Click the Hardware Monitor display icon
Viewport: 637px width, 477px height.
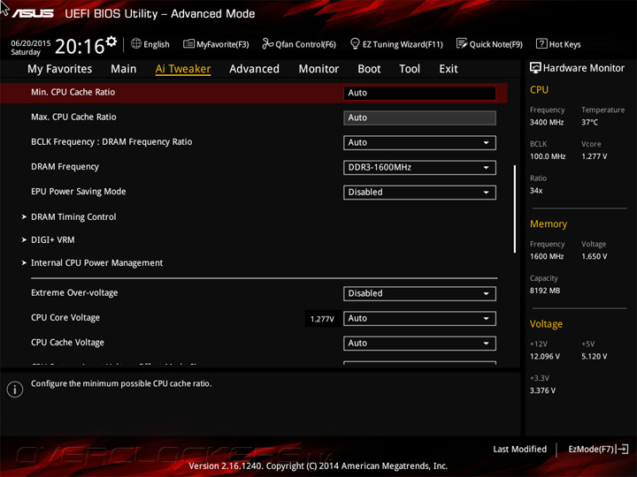coord(535,68)
